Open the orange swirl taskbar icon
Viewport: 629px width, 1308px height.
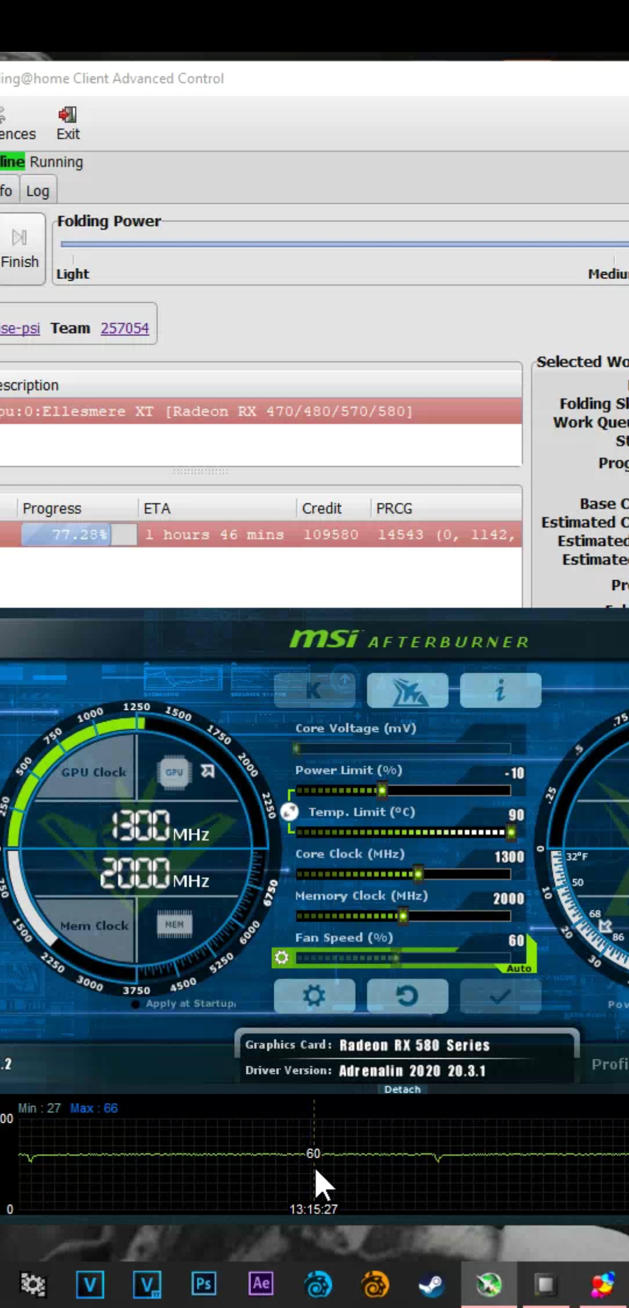(375, 1284)
